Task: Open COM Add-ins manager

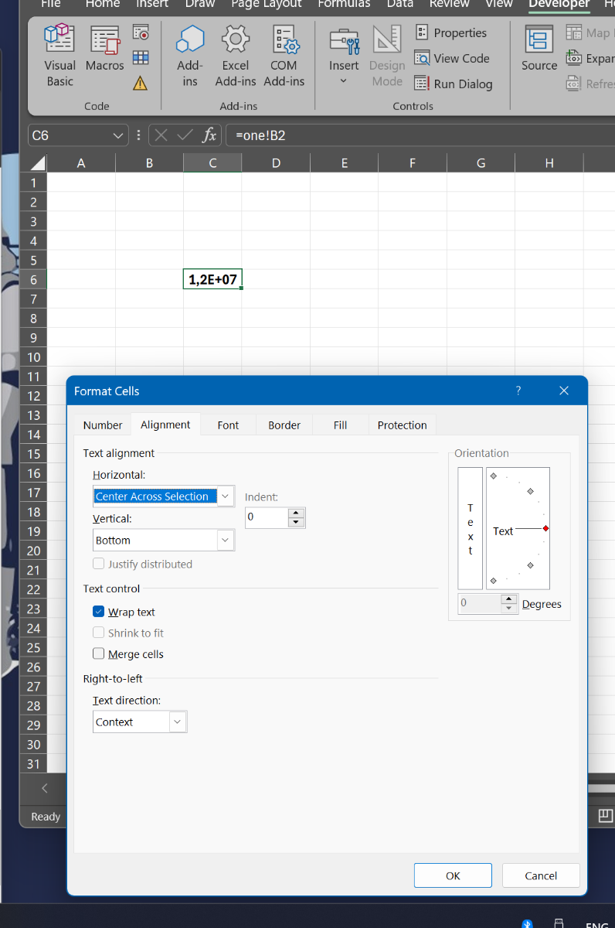Action: pyautogui.click(x=284, y=56)
